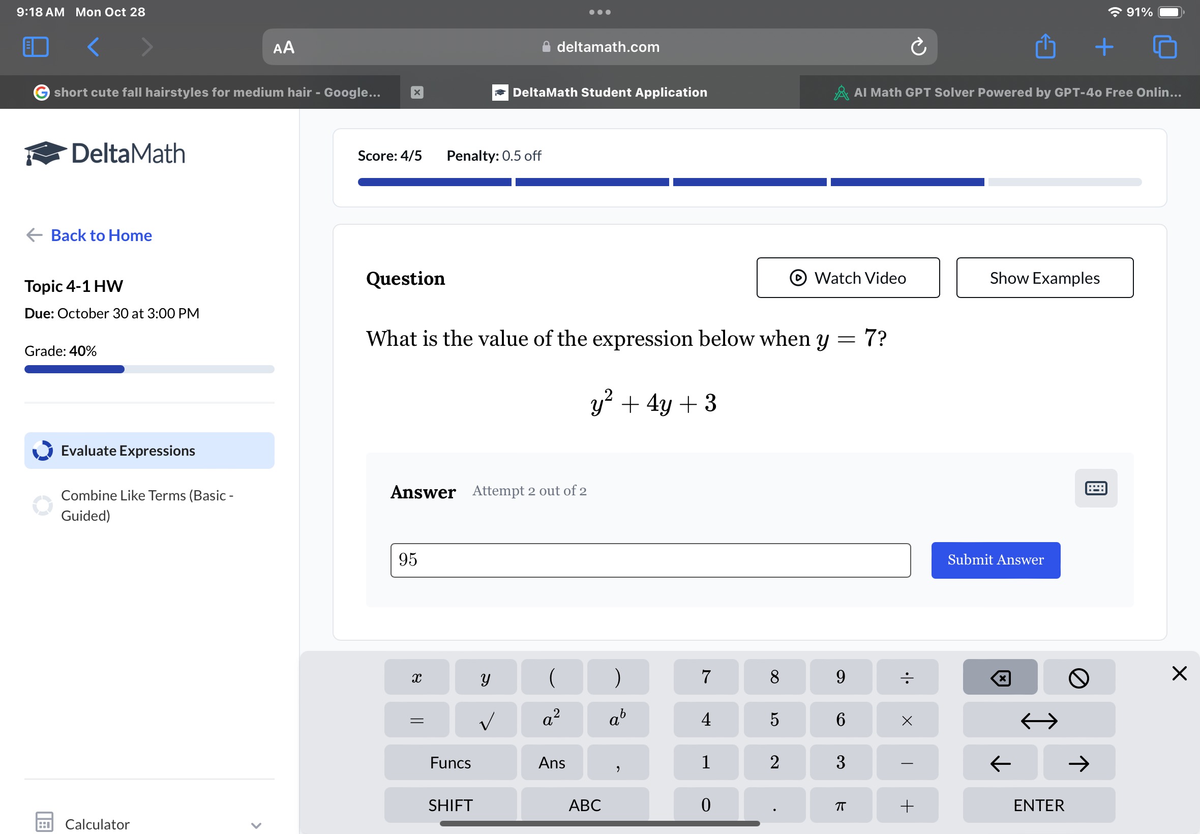The image size is (1200, 834).
Task: Click the Evaluate Expressions refresh icon
Action: tap(42, 450)
